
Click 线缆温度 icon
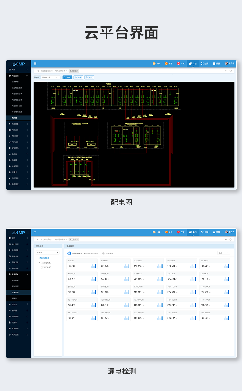[103, 253]
